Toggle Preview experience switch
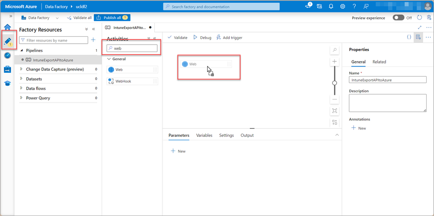This screenshot has height=216, width=434. click(398, 18)
